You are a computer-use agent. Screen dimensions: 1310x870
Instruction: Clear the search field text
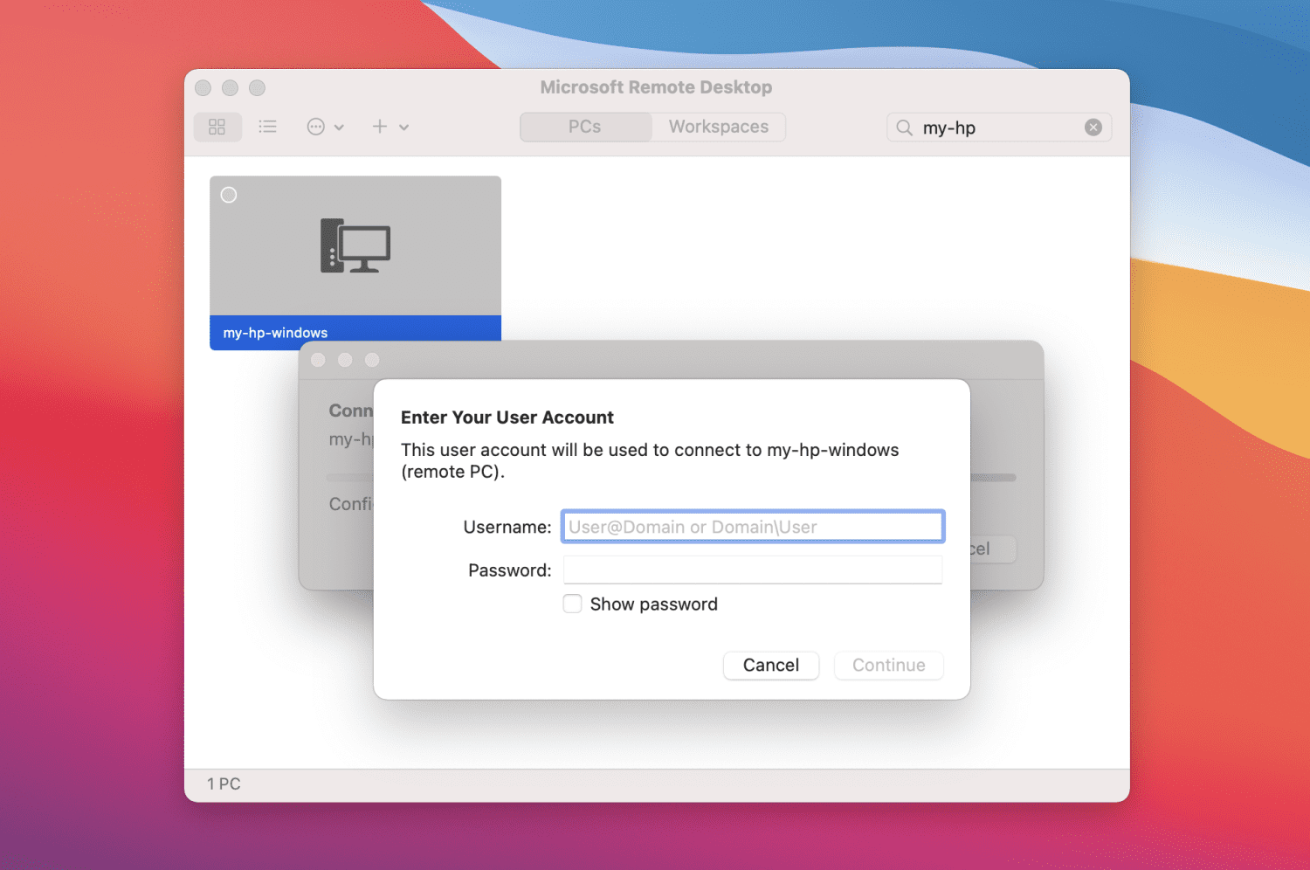pos(1093,128)
